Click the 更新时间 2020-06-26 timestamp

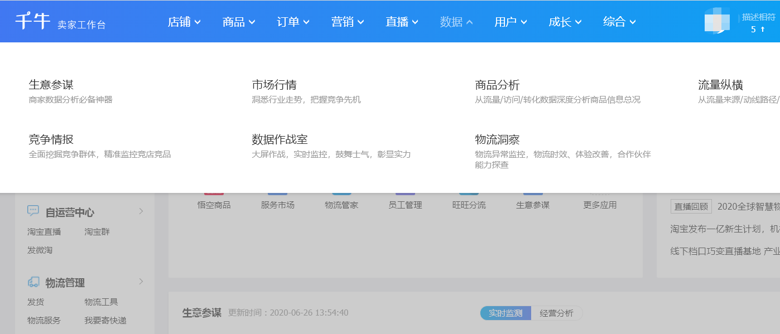pos(288,313)
